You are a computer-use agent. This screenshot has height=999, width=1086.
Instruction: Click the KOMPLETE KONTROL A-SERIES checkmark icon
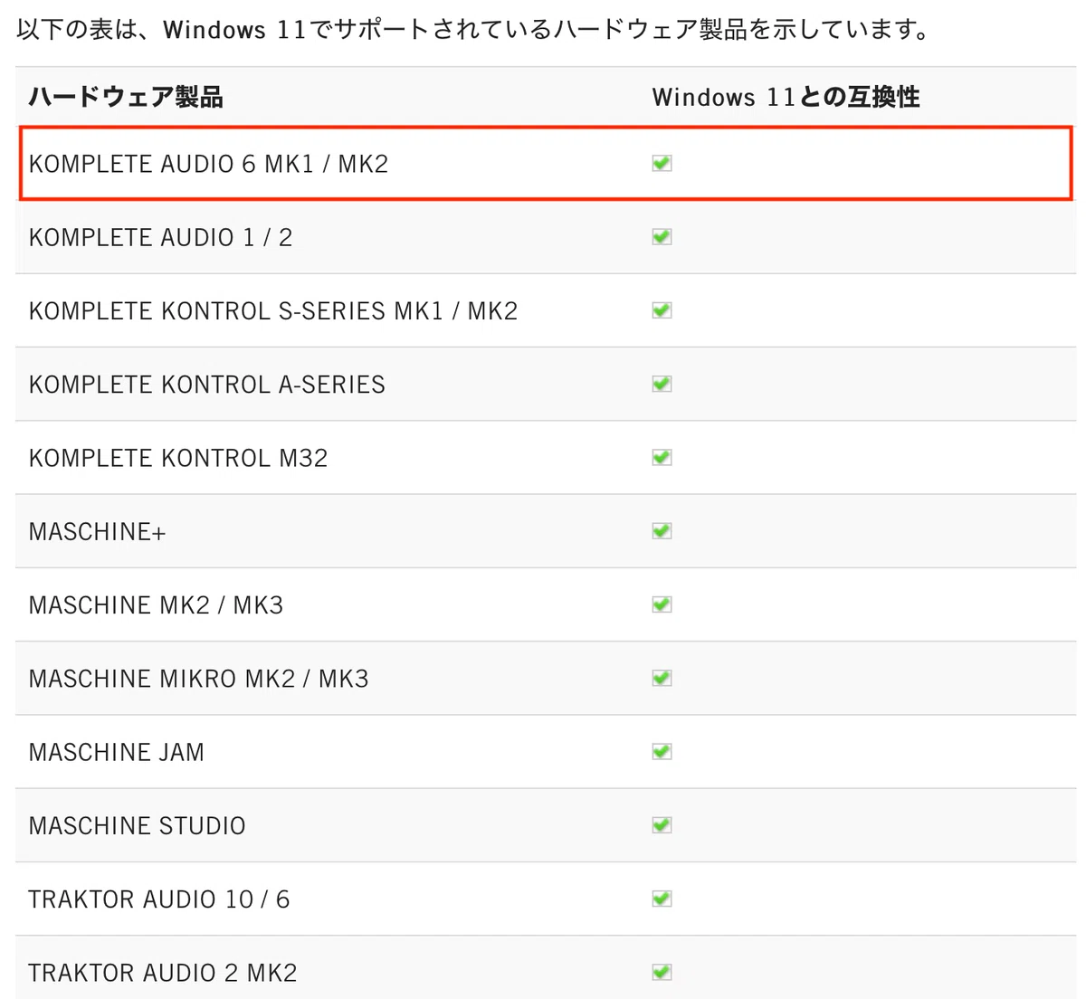(x=662, y=384)
